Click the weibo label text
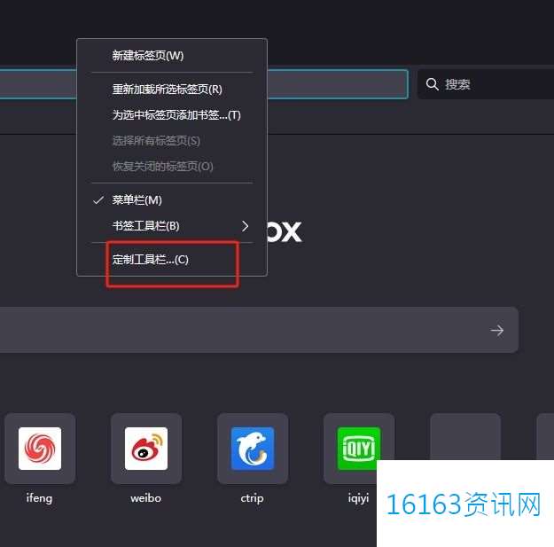 click(145, 498)
